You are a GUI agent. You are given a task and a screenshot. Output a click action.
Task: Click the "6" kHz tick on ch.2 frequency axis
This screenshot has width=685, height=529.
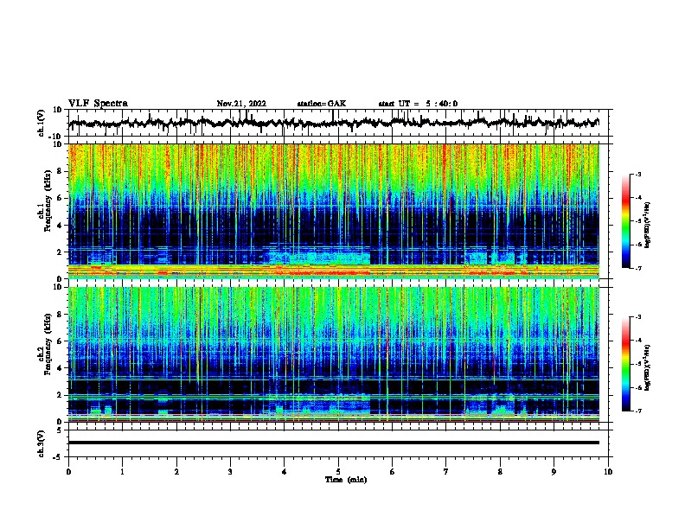60,341
